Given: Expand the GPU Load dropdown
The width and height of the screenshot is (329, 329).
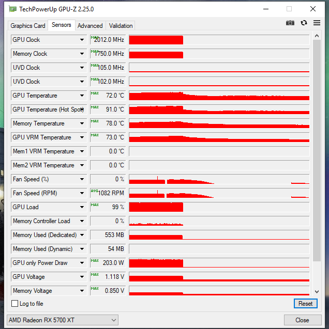Looking at the screenshot, I should tap(82, 207).
